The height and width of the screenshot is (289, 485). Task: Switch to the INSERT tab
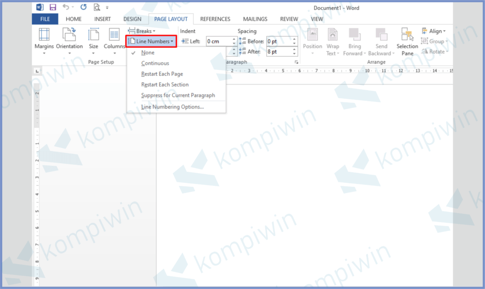[102, 19]
